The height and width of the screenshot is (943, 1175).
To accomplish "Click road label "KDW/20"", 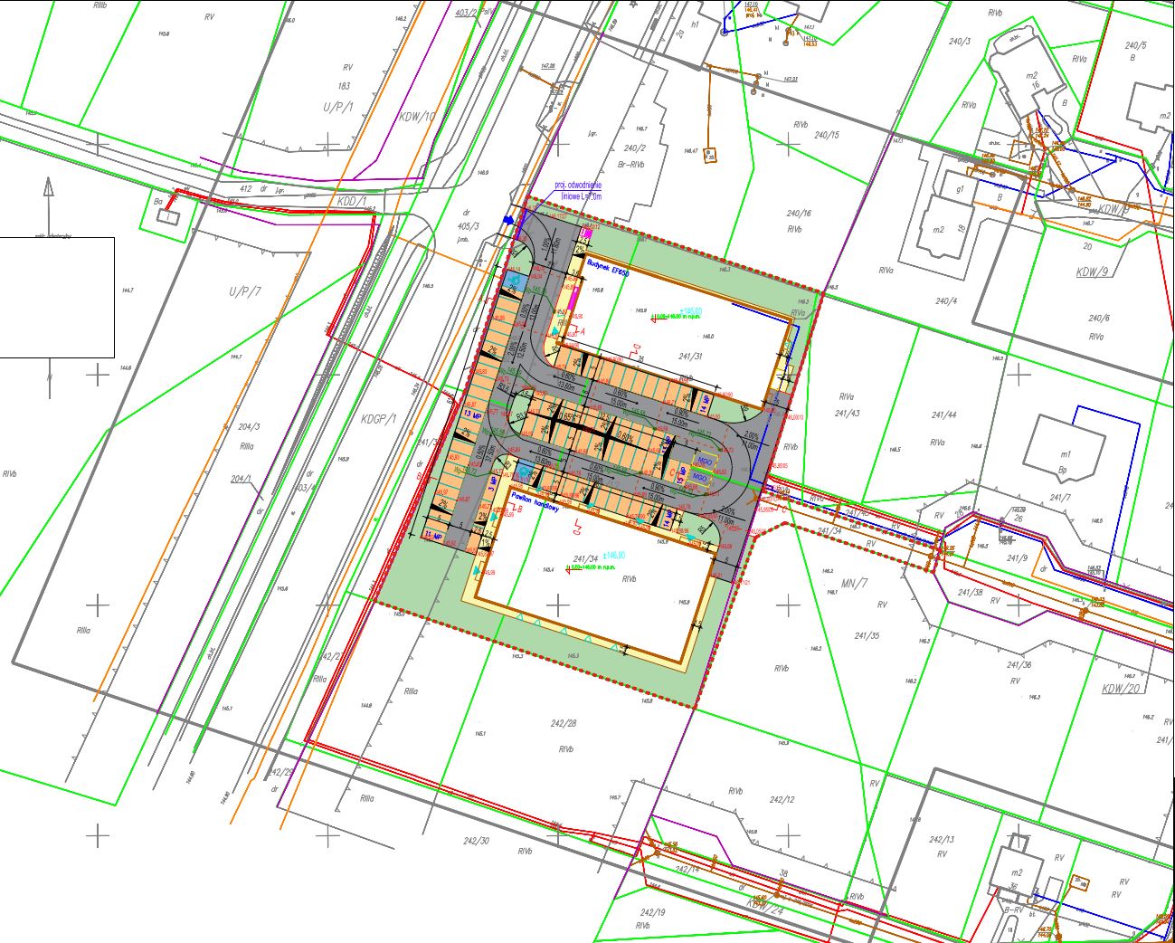I will point(1119,688).
